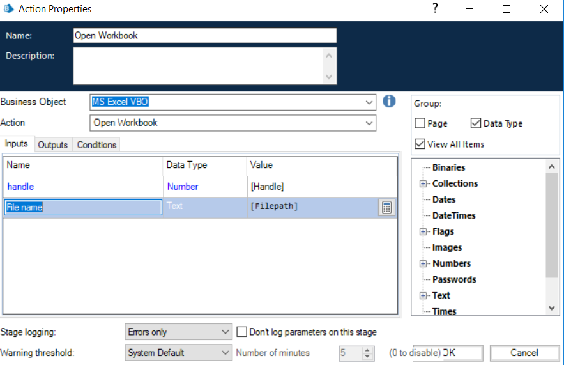Click the help question mark in title bar
564x365 pixels.
[x=435, y=8]
